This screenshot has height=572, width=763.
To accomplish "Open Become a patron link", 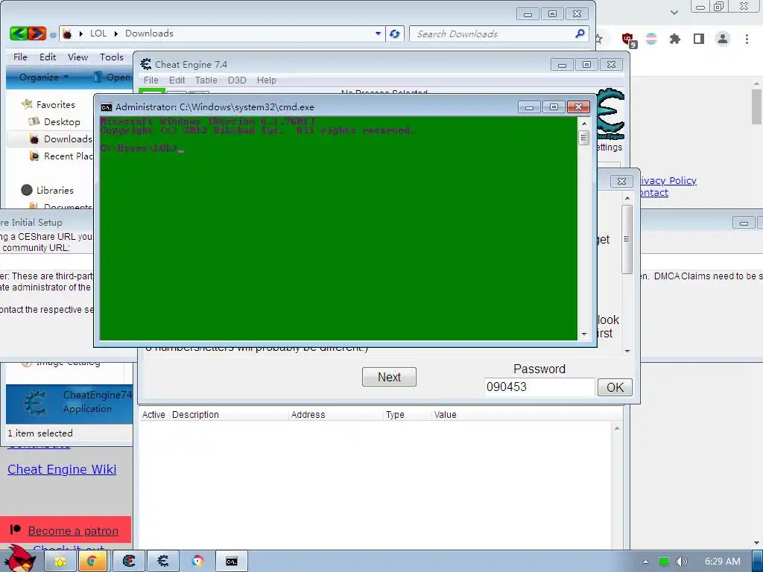I will pos(73,530).
